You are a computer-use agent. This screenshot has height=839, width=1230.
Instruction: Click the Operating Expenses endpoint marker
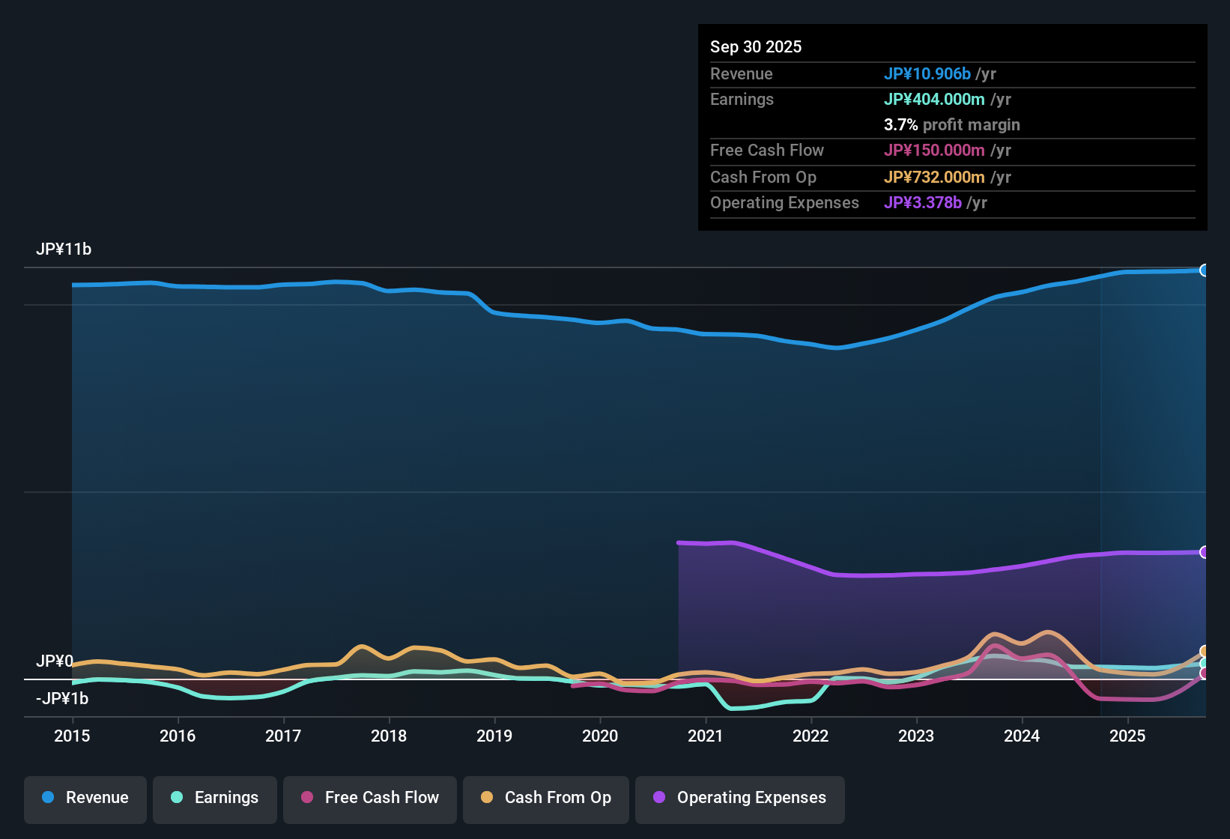pyautogui.click(x=1205, y=552)
